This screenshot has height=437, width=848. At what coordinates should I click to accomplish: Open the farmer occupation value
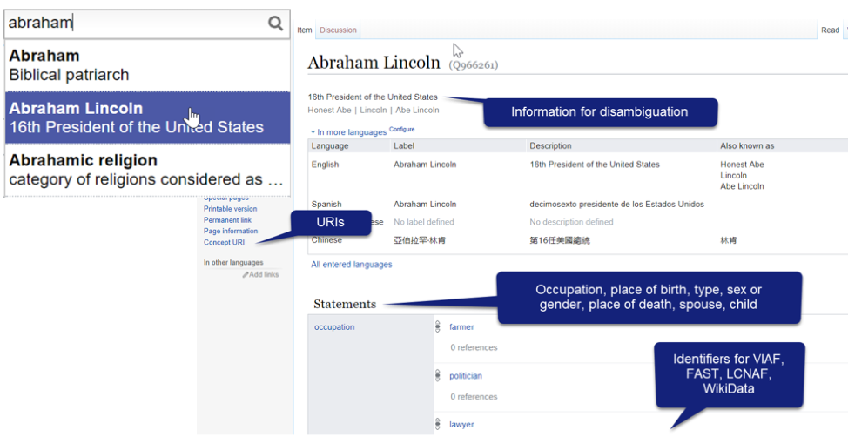point(461,327)
